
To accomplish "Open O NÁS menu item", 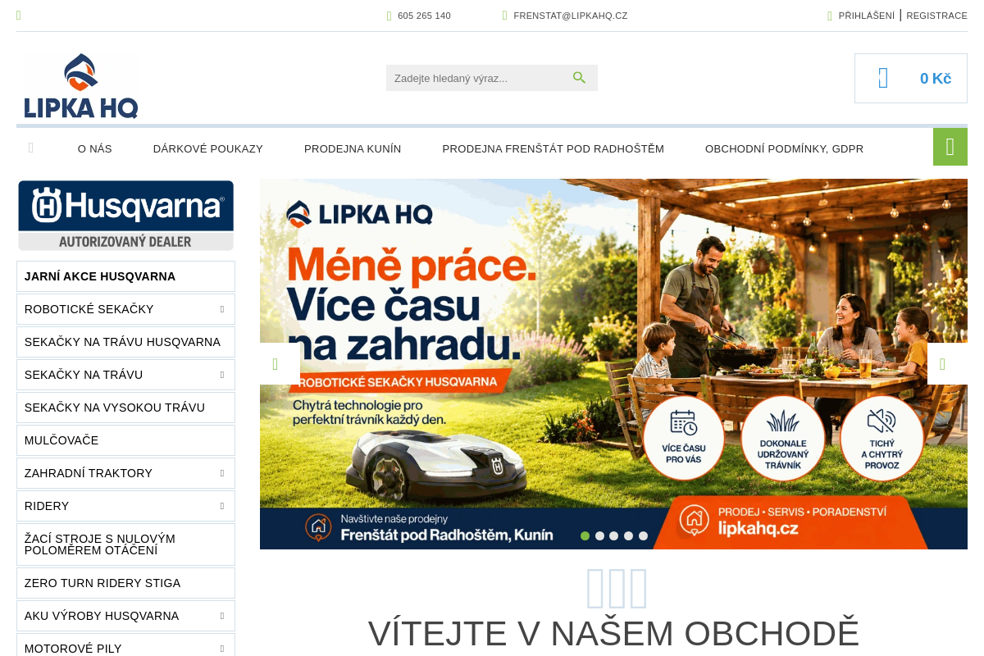I will coord(95,148).
